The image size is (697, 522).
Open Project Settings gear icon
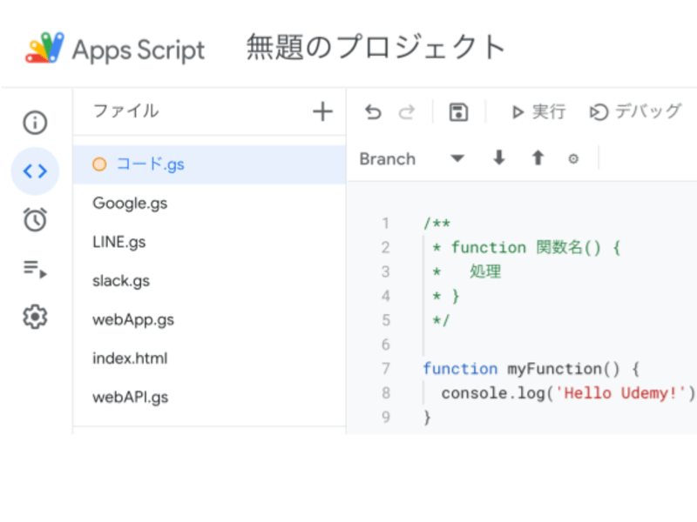tap(35, 318)
